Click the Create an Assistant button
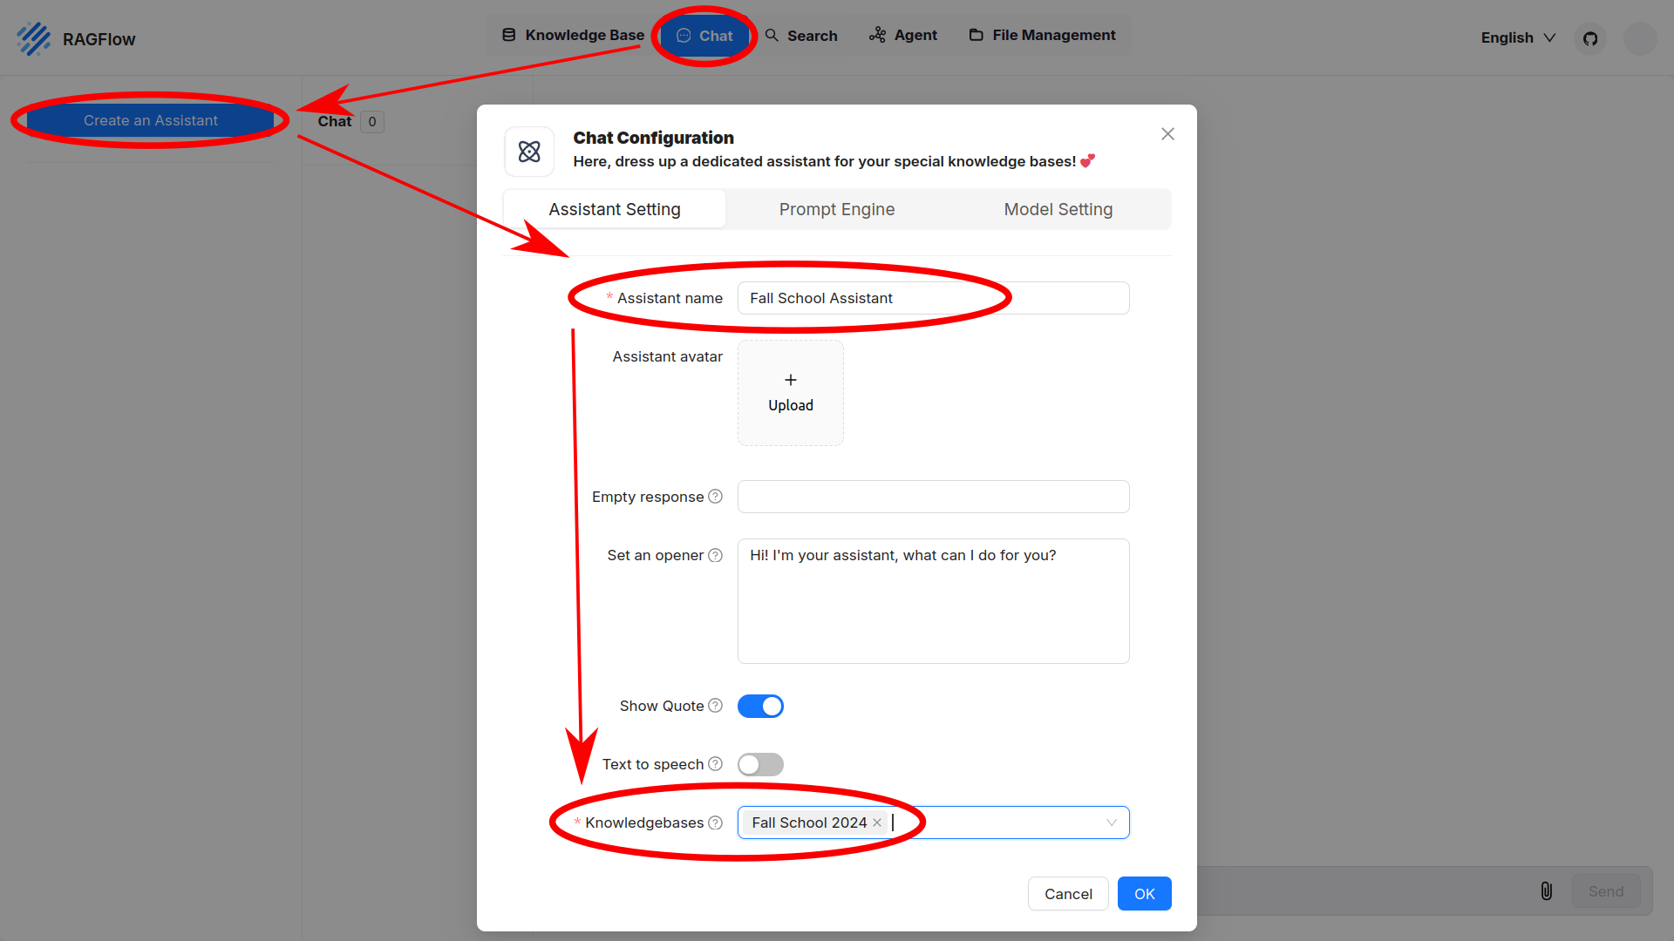This screenshot has height=941, width=1674. [150, 120]
